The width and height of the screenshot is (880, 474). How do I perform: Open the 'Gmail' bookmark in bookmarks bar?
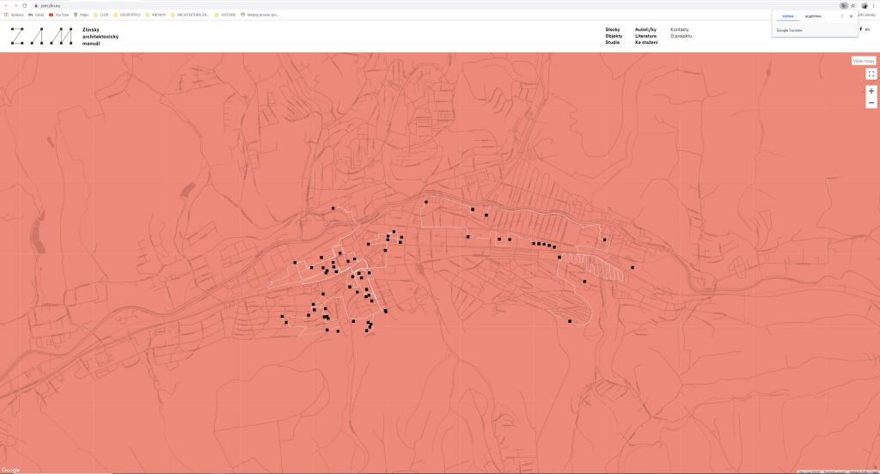pos(36,15)
